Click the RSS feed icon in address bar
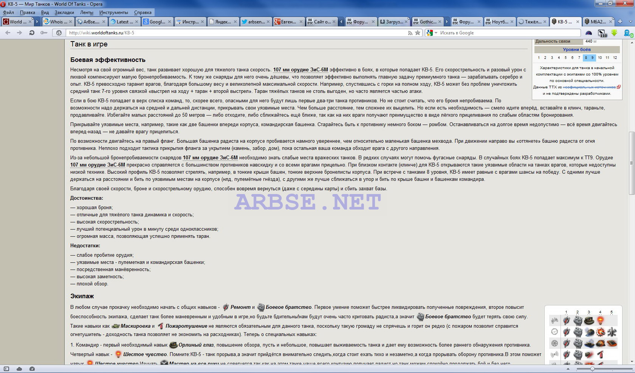This screenshot has height=373, width=635. tap(410, 33)
